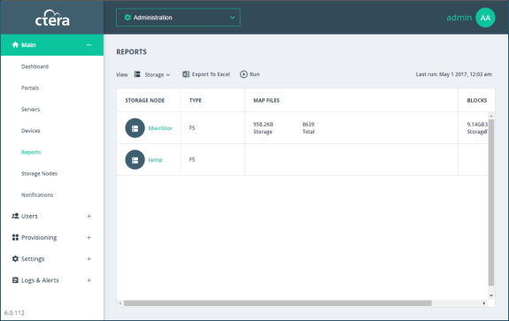Click the Users people icon

(15, 216)
